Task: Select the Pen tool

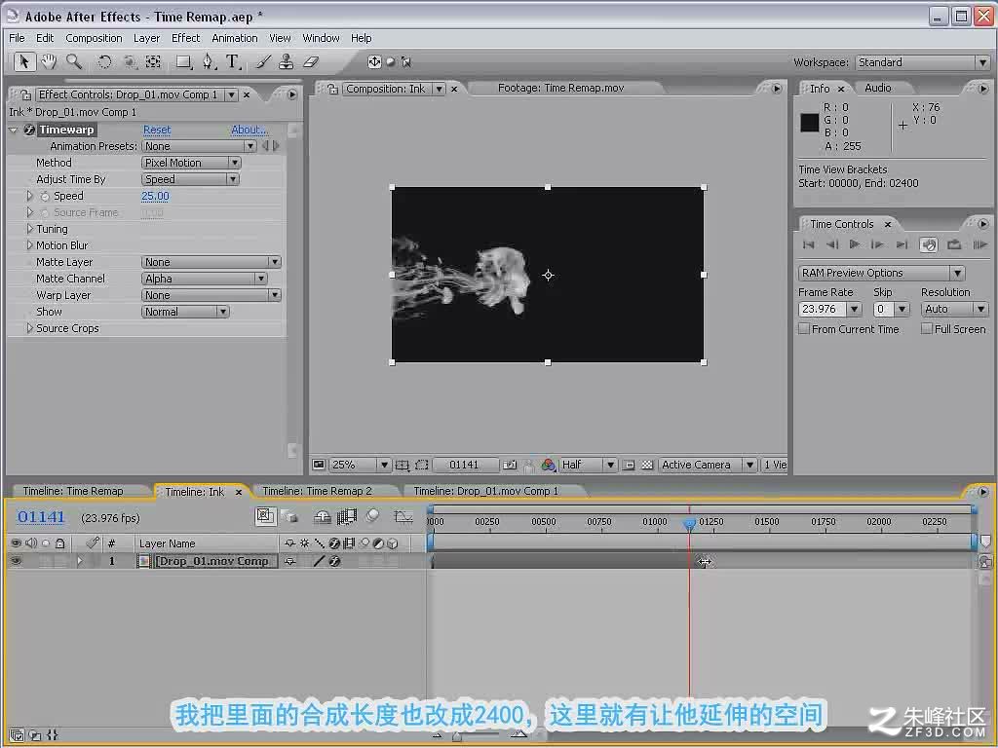Action: 209,61
